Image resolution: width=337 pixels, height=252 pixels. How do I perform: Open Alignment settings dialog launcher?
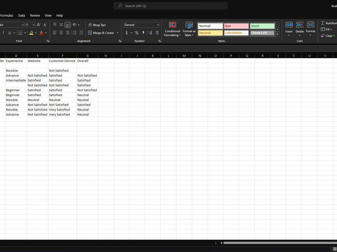point(120,41)
